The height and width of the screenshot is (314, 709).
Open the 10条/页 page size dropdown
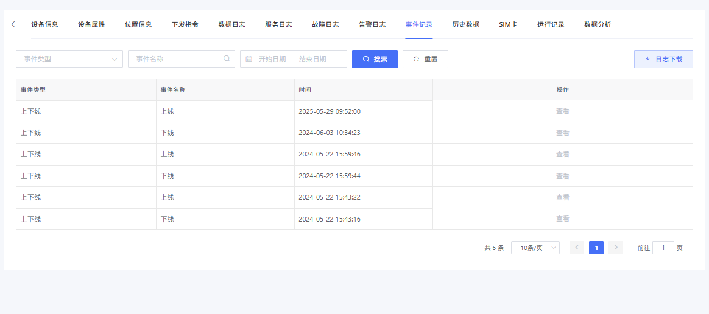click(535, 248)
